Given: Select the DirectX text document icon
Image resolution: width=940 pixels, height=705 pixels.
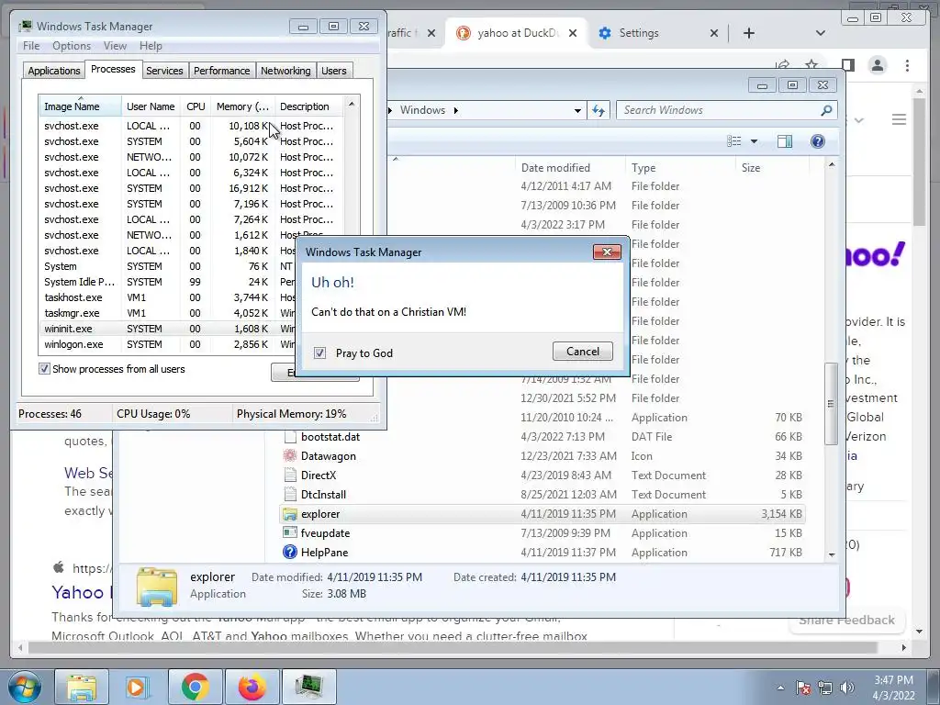Looking at the screenshot, I should pos(290,476).
